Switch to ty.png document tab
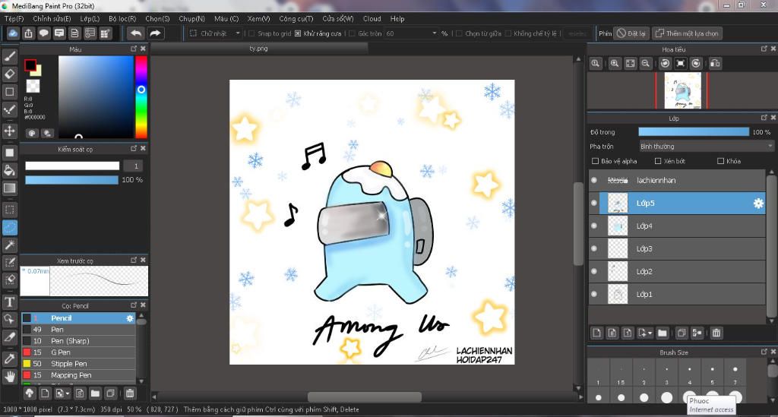 pyautogui.click(x=258, y=49)
